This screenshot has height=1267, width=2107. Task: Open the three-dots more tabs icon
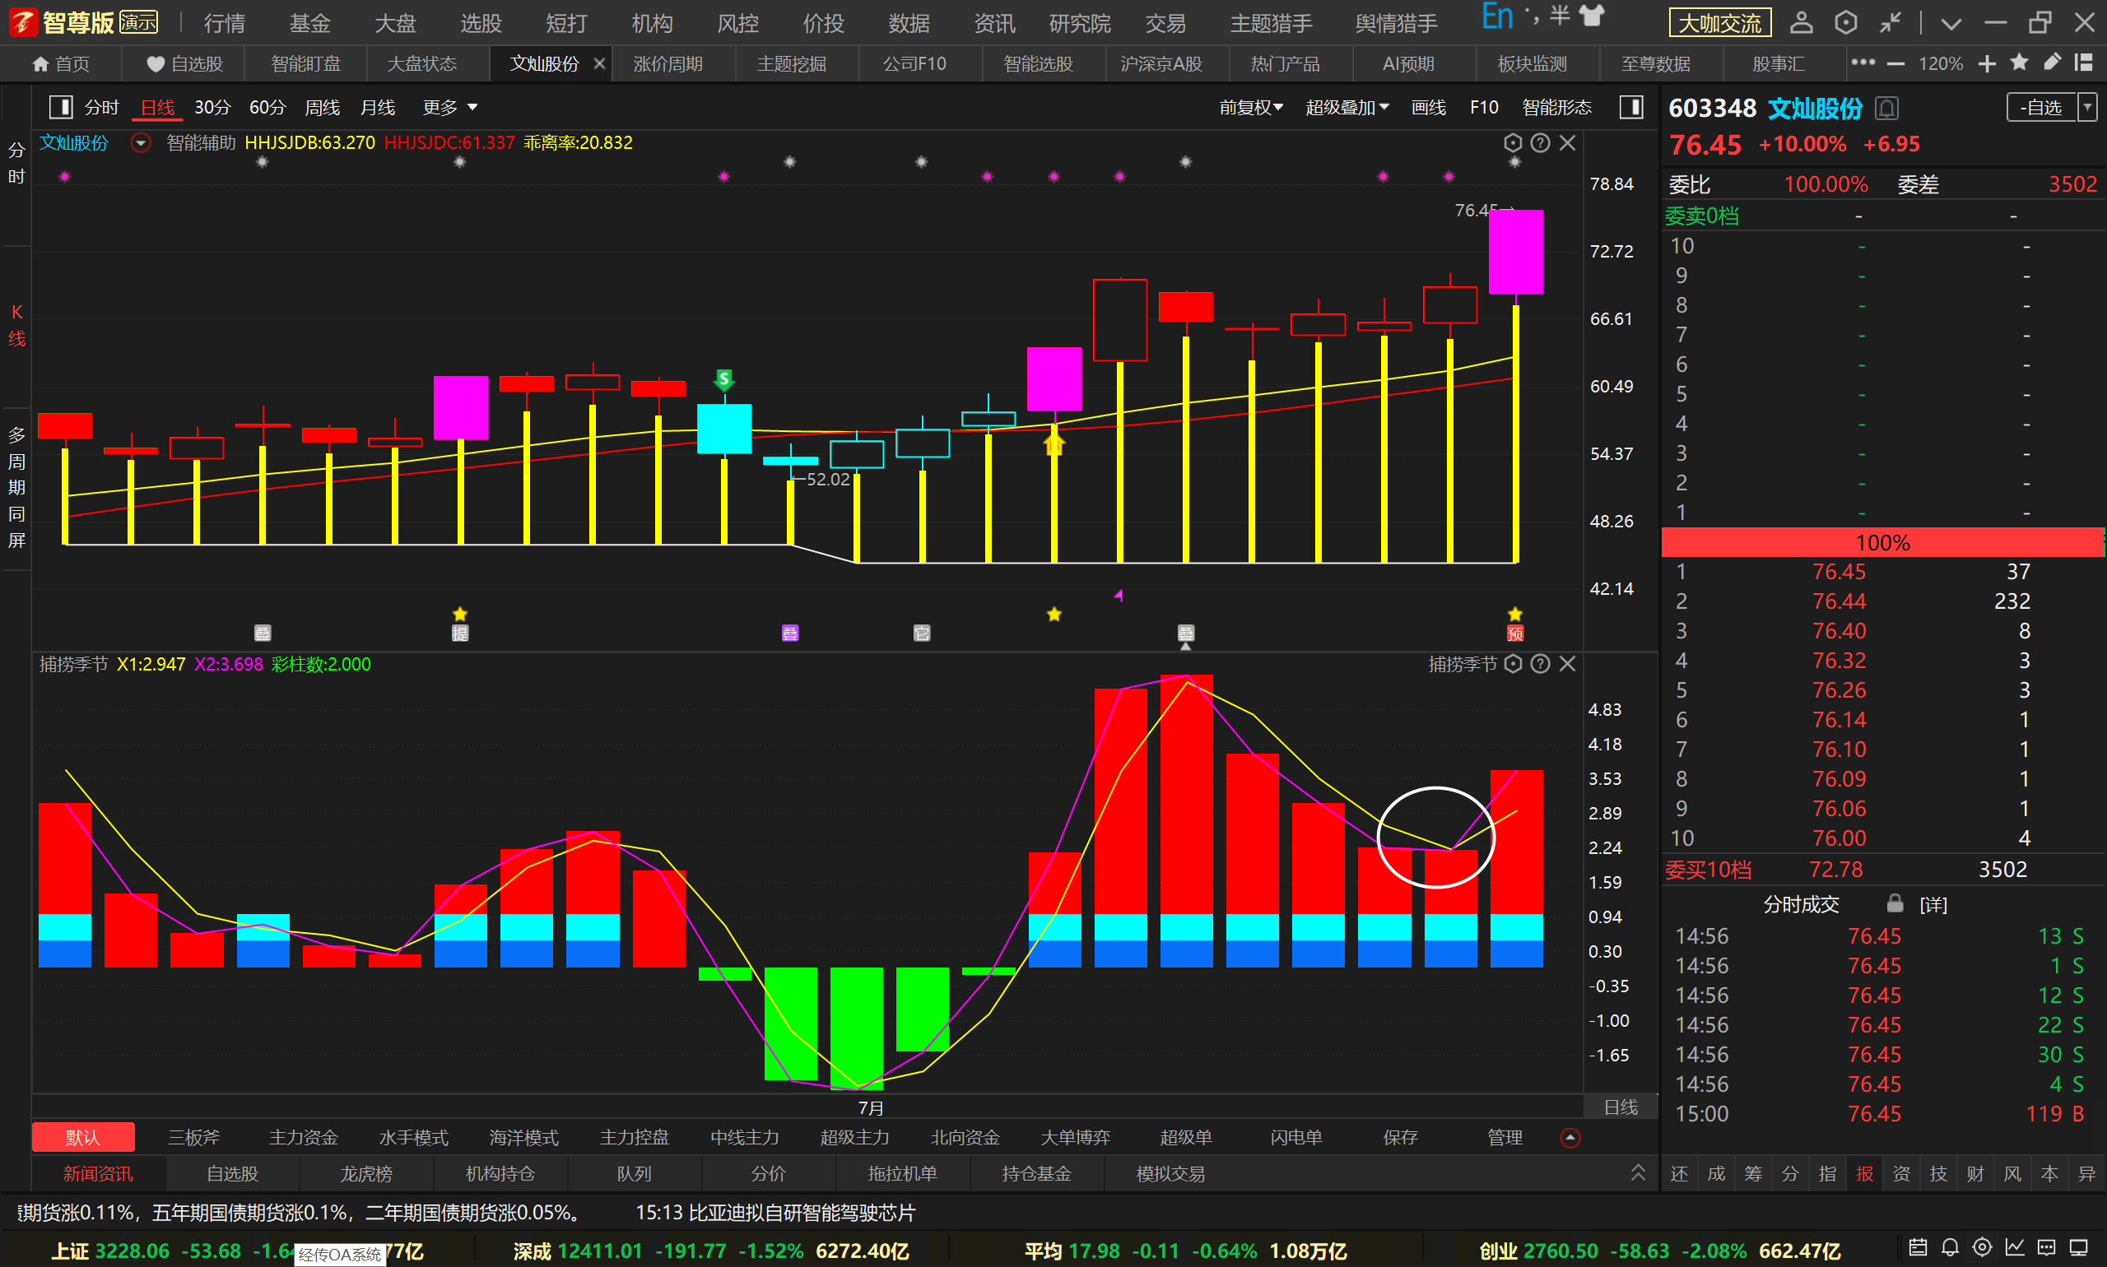point(1863,63)
